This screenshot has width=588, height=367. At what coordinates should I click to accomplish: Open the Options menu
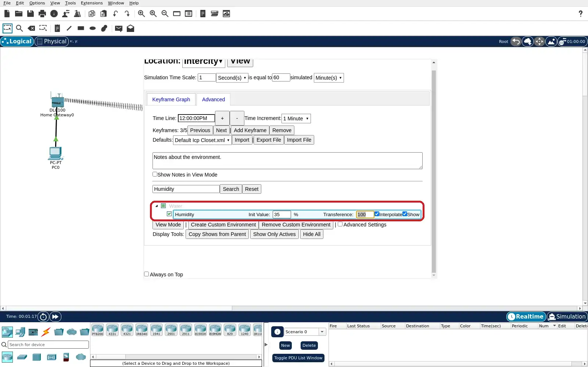click(x=37, y=3)
